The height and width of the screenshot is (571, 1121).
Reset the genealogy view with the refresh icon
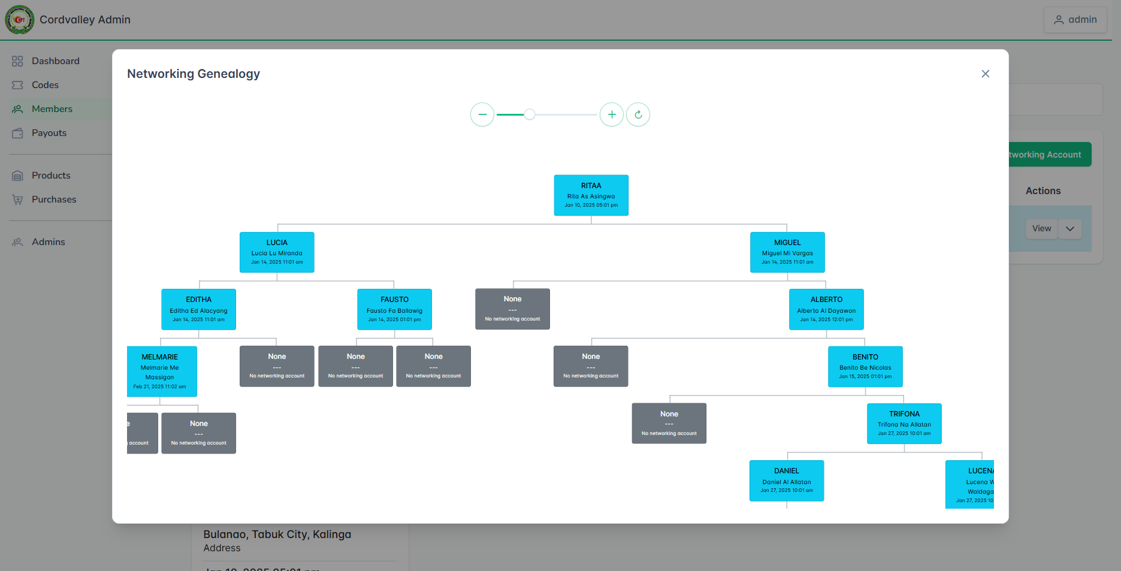point(638,114)
